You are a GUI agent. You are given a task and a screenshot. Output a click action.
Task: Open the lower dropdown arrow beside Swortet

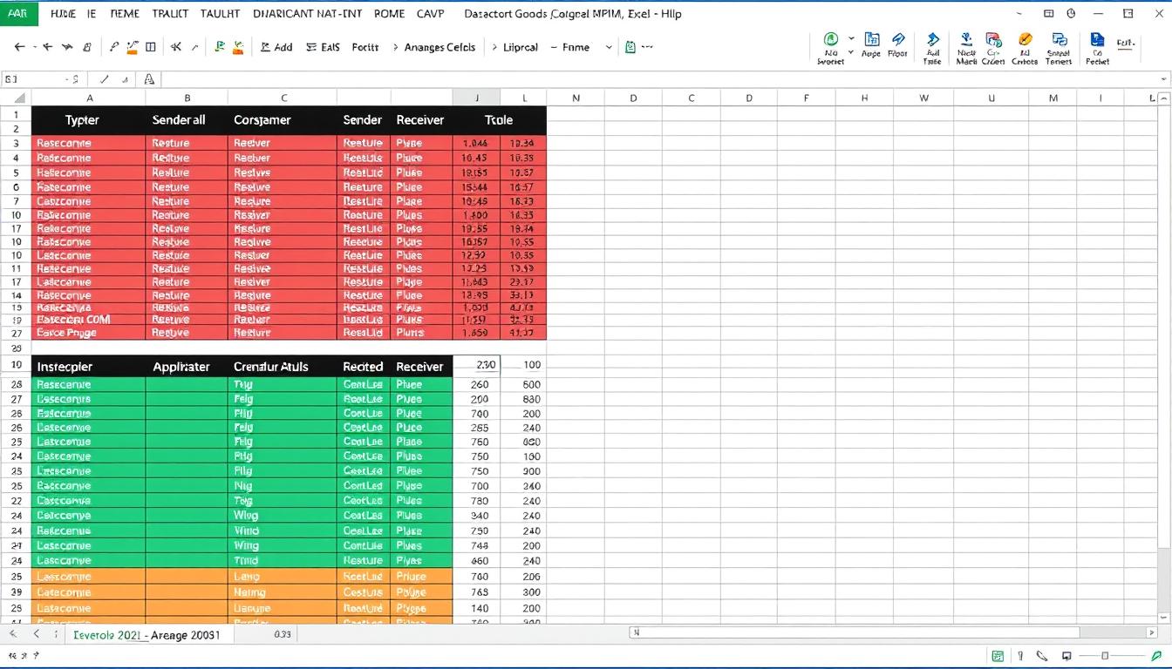pyautogui.click(x=851, y=54)
